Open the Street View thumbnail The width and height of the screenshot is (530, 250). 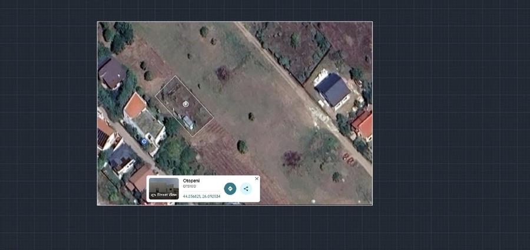(x=163, y=189)
